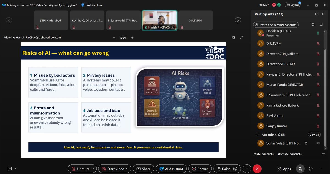
Task: Click the Record button
Action: pos(200,169)
